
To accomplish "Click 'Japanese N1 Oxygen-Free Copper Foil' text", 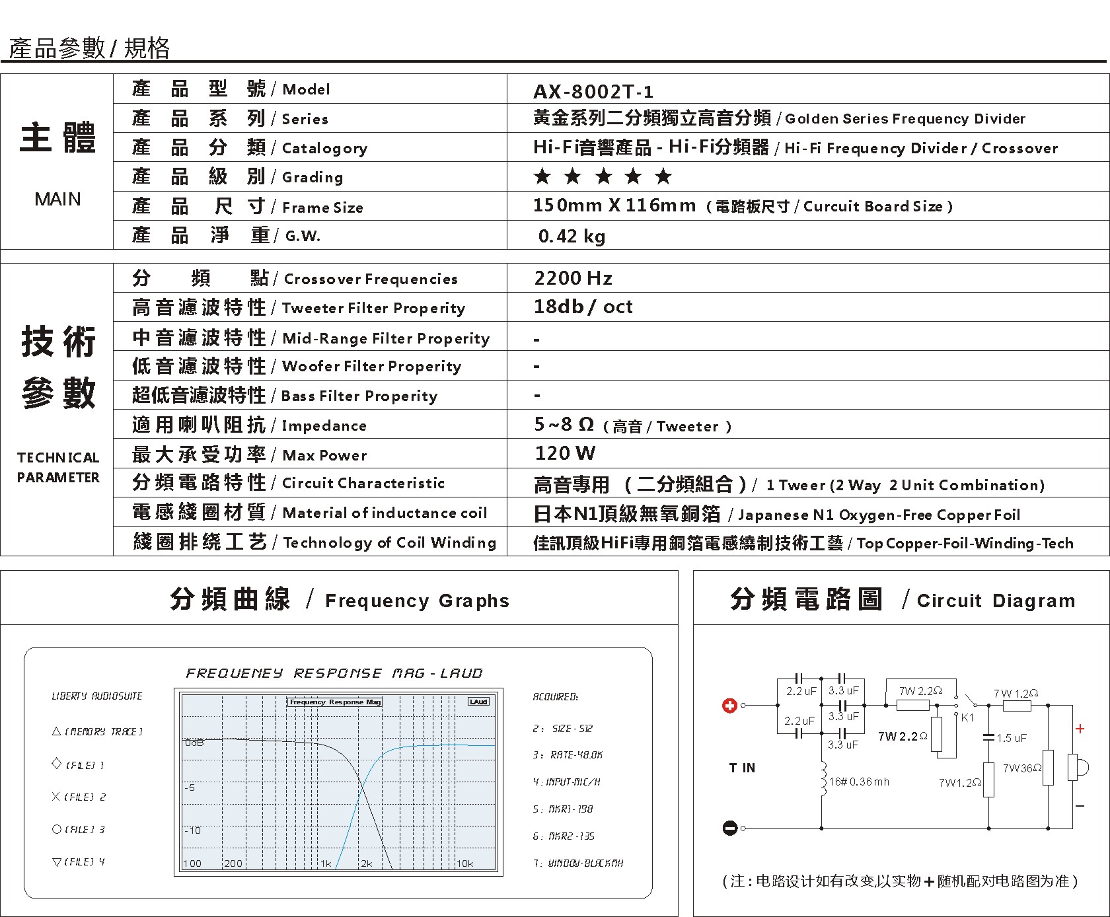I will [x=879, y=515].
